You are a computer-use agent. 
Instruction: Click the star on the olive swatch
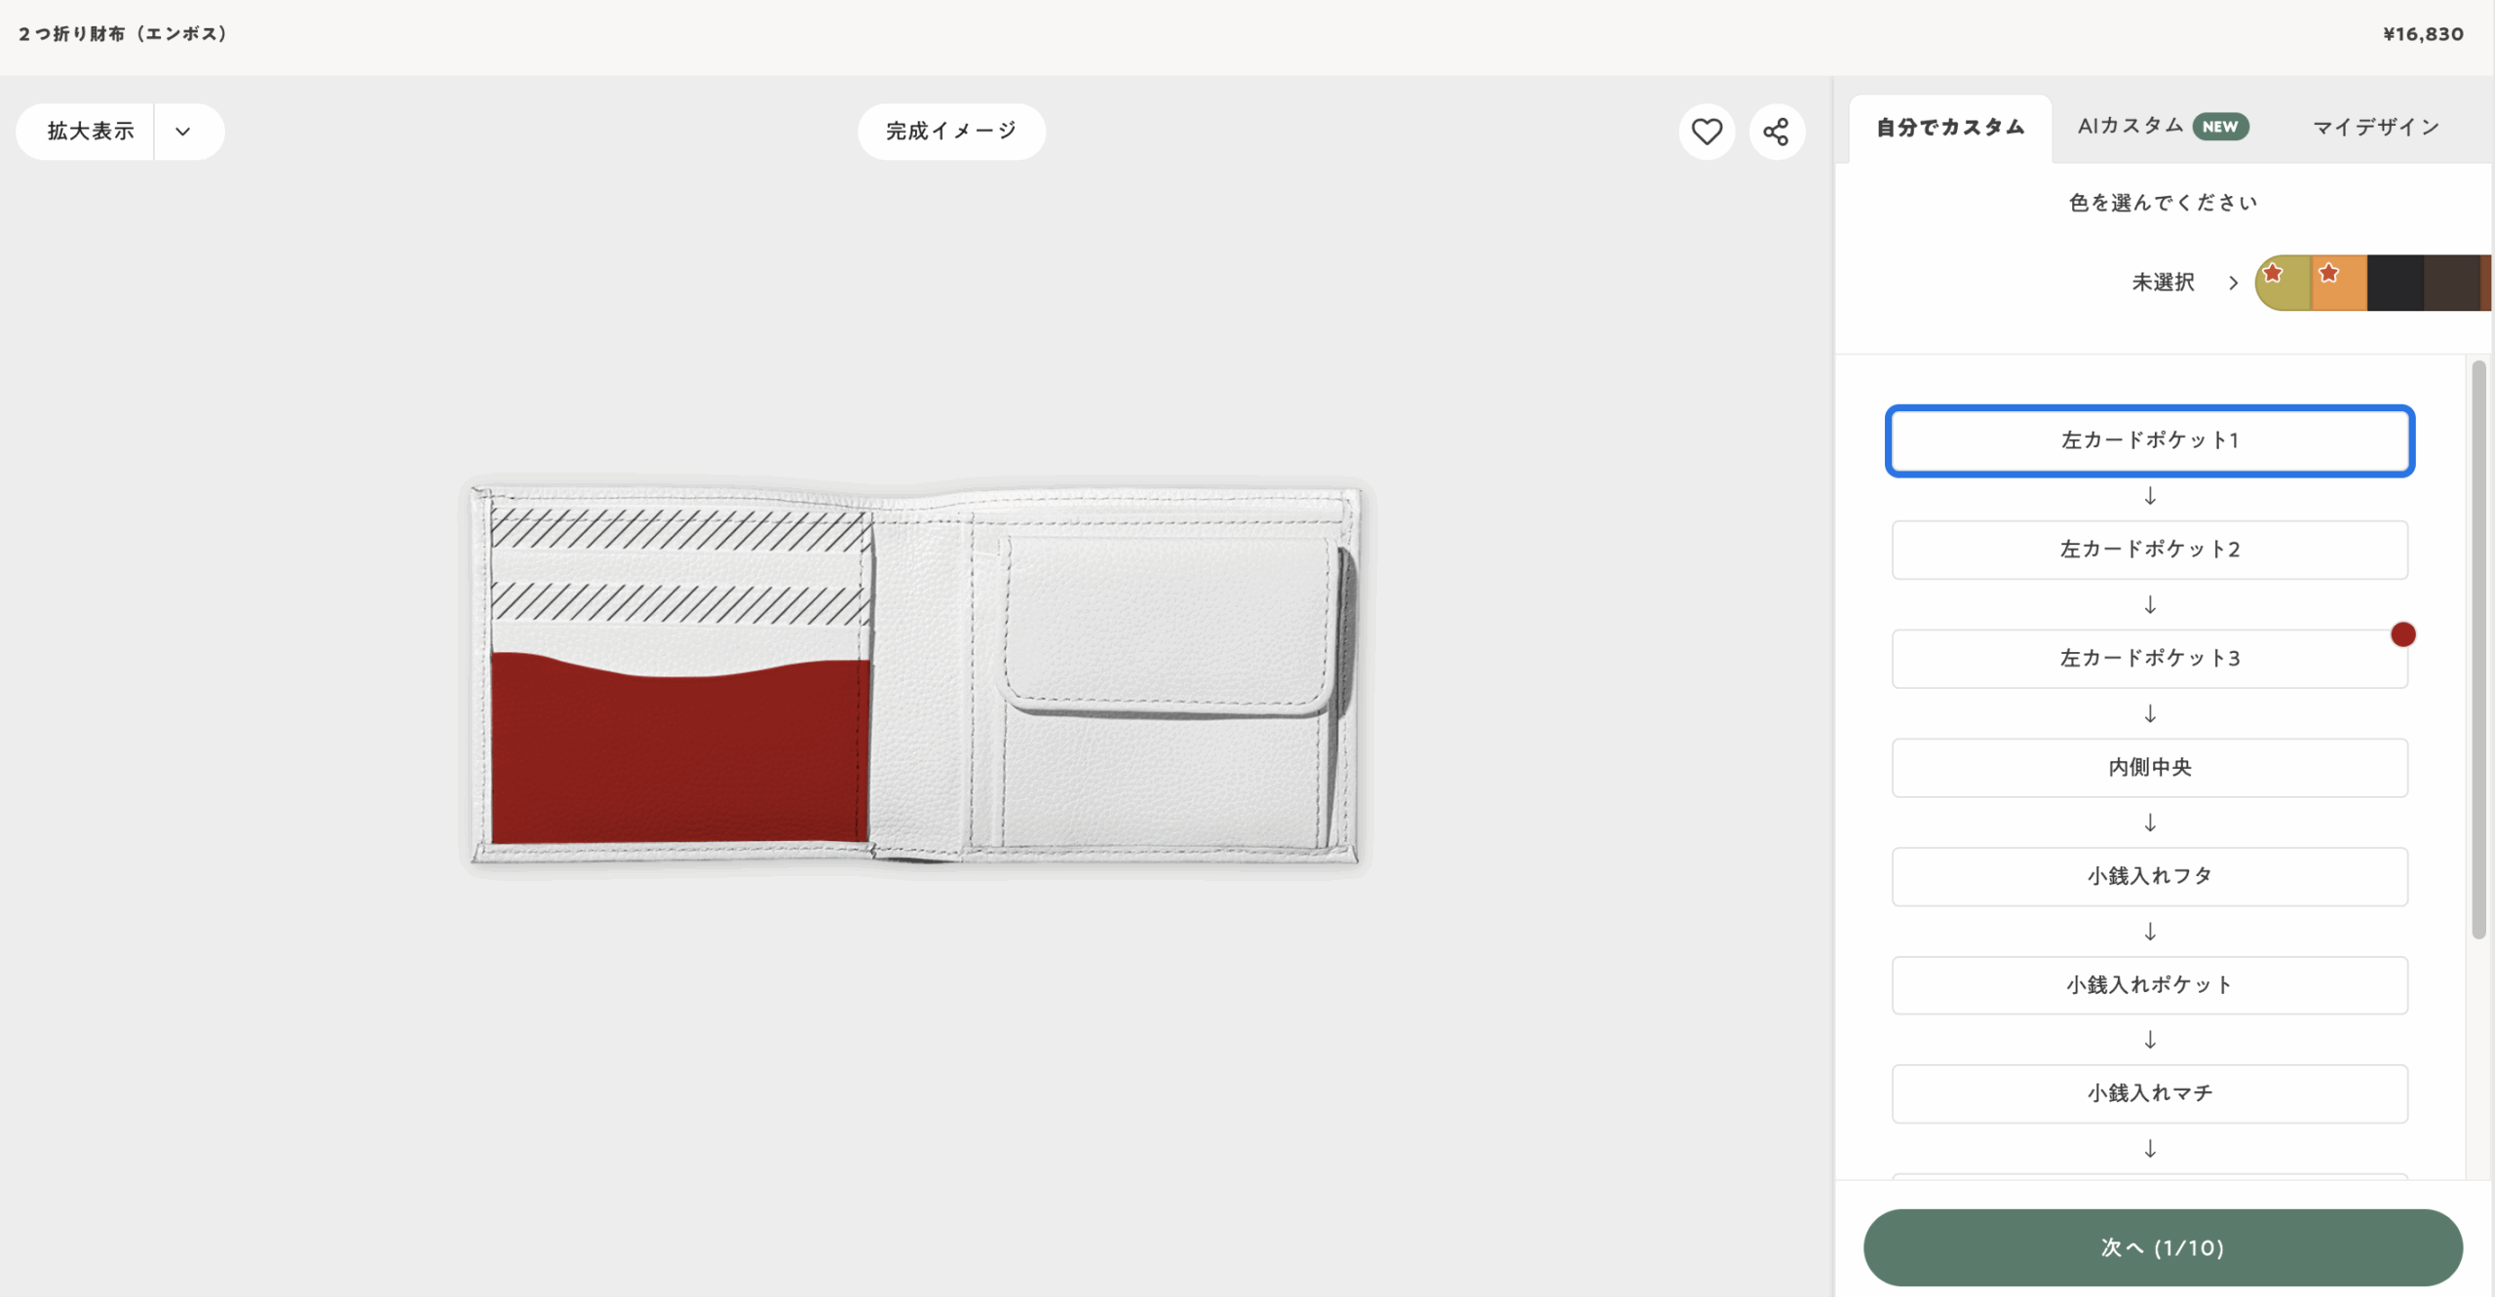coord(2273,273)
